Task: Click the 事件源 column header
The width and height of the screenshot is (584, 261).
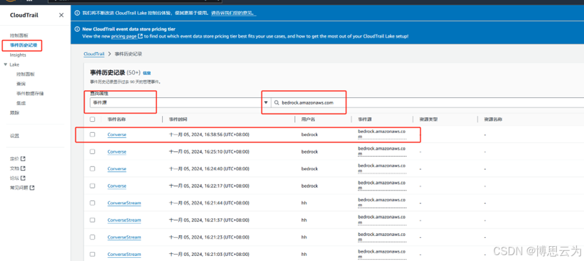Action: (x=365, y=119)
